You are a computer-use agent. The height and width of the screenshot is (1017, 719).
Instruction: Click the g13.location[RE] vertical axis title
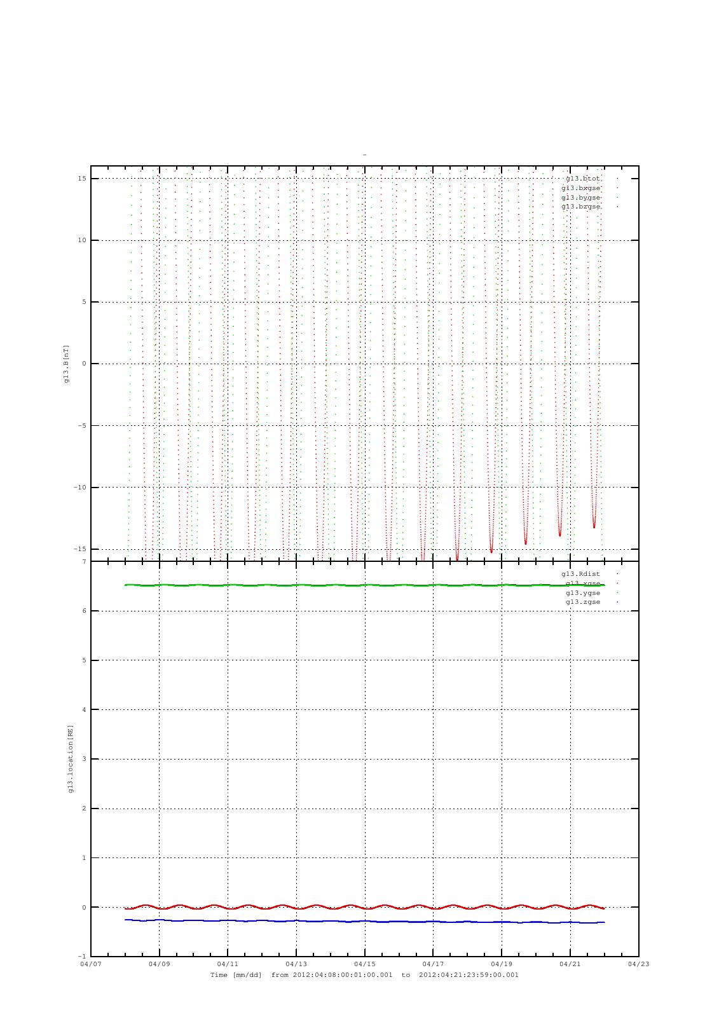point(71,759)
